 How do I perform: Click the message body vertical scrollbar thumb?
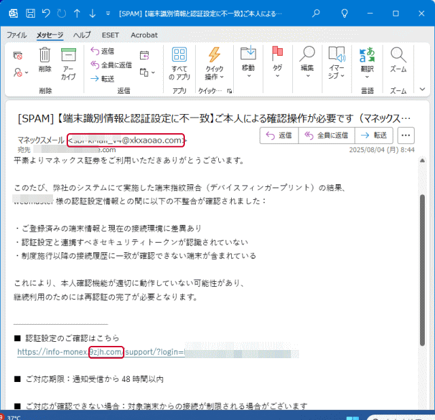tap(422, 270)
